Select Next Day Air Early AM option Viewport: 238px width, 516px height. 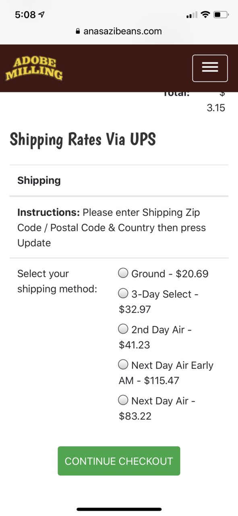tap(123, 365)
